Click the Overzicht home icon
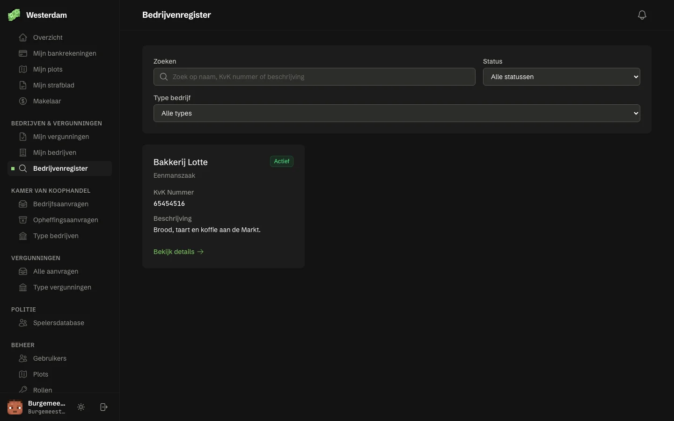 point(23,37)
